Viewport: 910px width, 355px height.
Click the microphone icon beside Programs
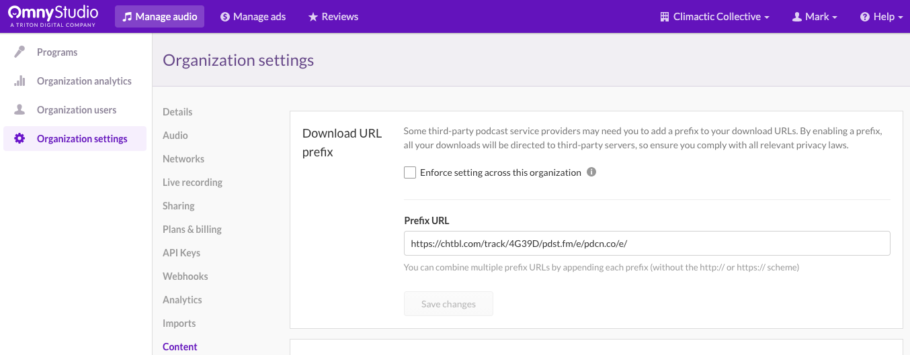(x=20, y=52)
